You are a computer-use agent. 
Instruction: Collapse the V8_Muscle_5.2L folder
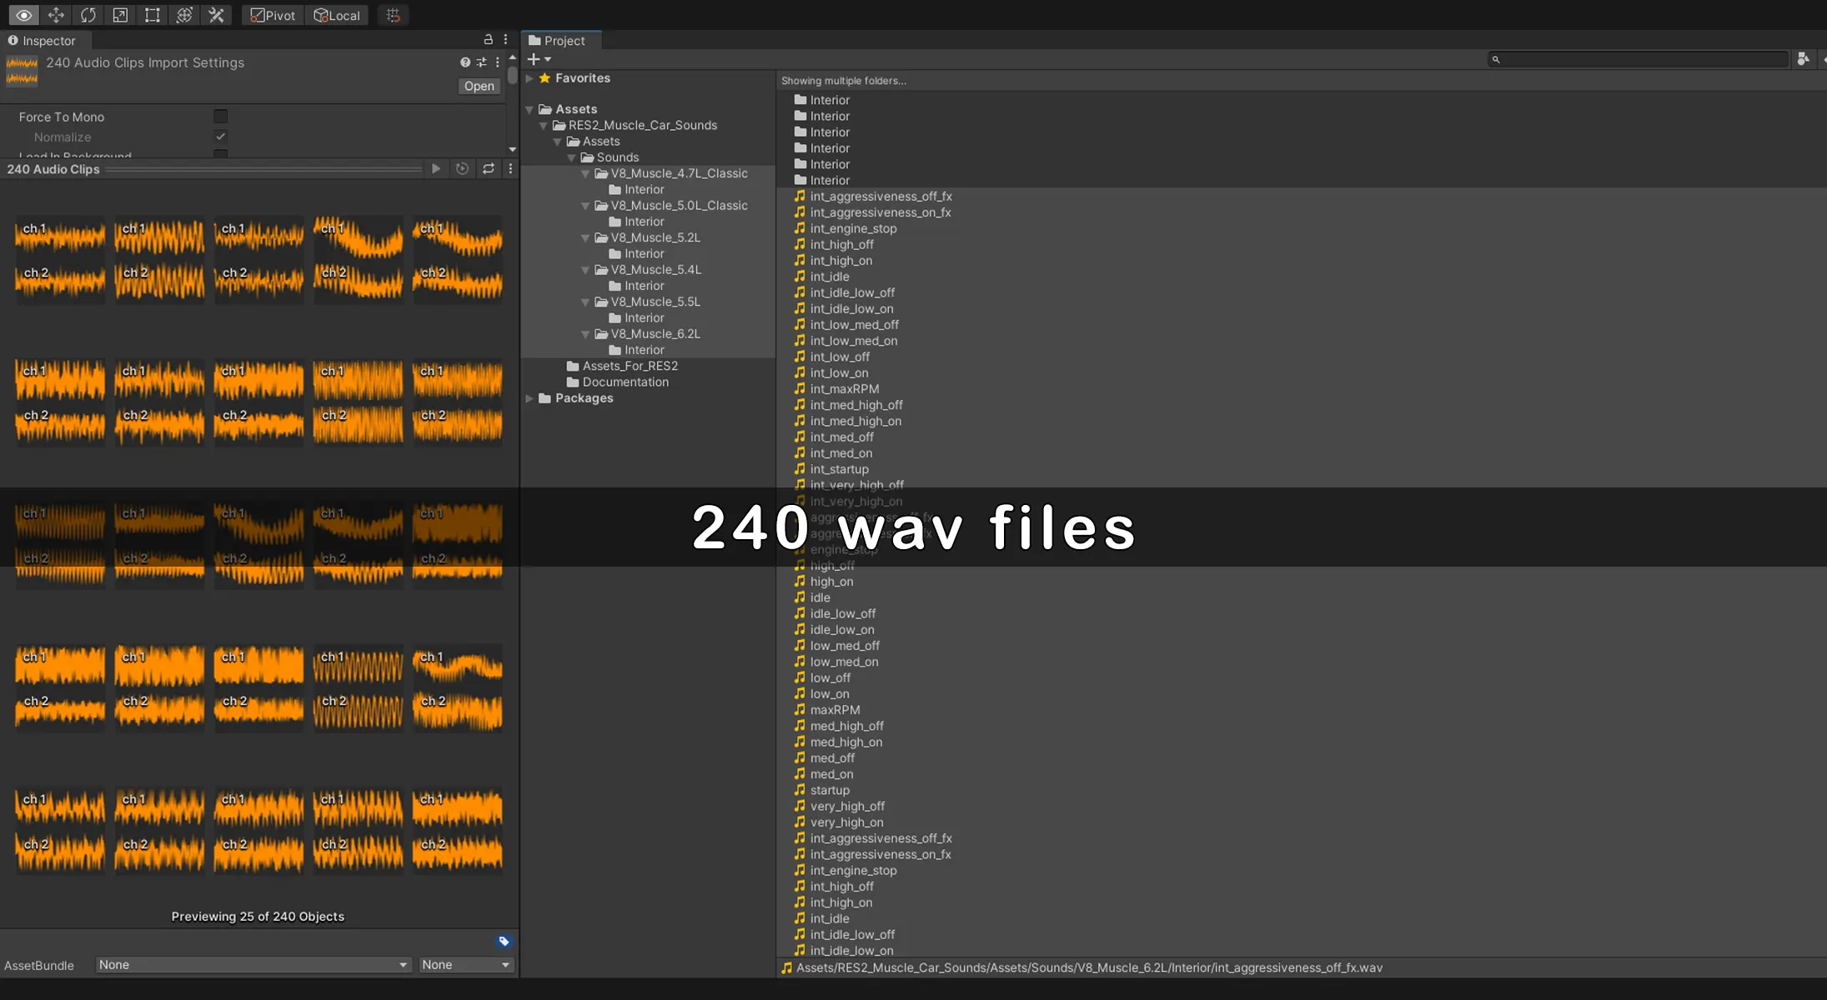[585, 238]
